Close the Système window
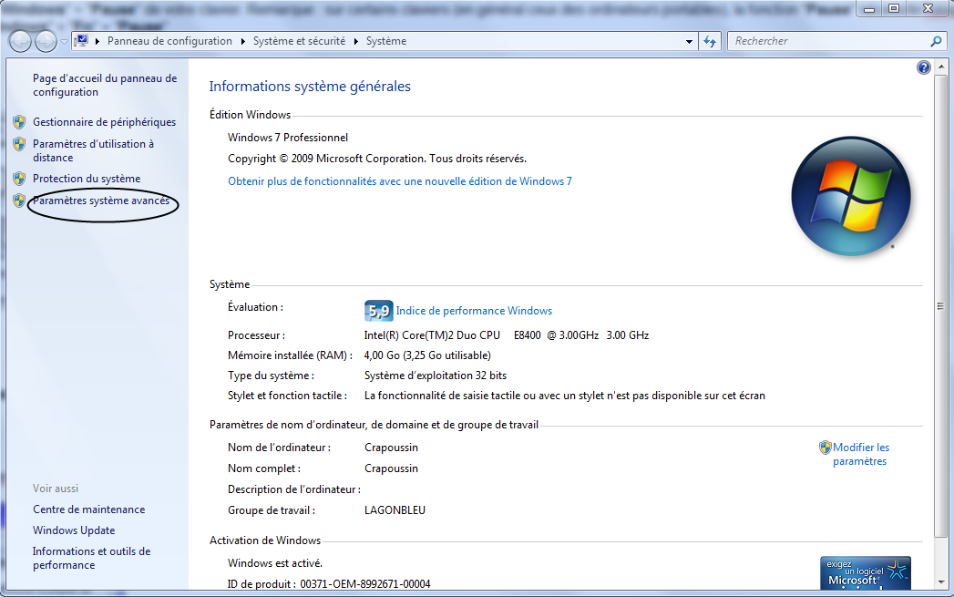The height and width of the screenshot is (597, 954). (x=928, y=8)
